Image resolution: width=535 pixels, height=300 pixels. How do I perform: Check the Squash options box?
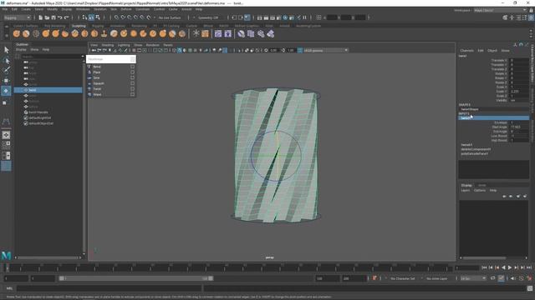(132, 83)
